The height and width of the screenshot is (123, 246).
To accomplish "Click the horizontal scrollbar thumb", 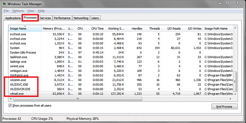I will tap(78, 99).
